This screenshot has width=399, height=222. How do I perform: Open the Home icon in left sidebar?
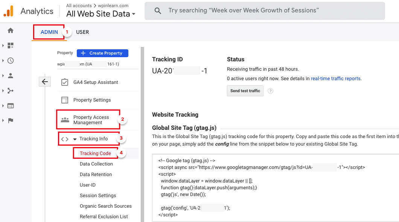pos(11,30)
